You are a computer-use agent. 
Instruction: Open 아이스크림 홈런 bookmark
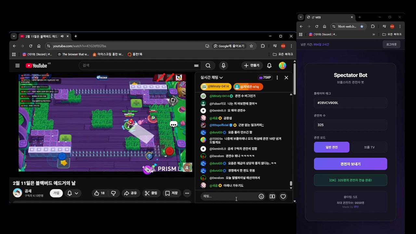[108, 54]
